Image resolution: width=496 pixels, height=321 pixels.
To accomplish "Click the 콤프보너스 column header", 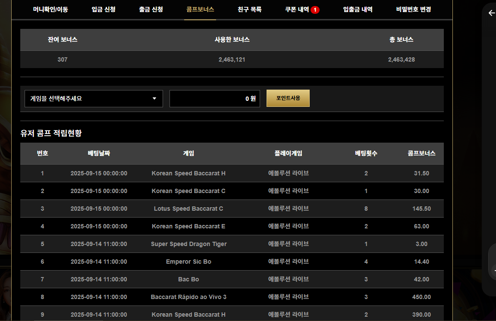I will (x=421, y=153).
